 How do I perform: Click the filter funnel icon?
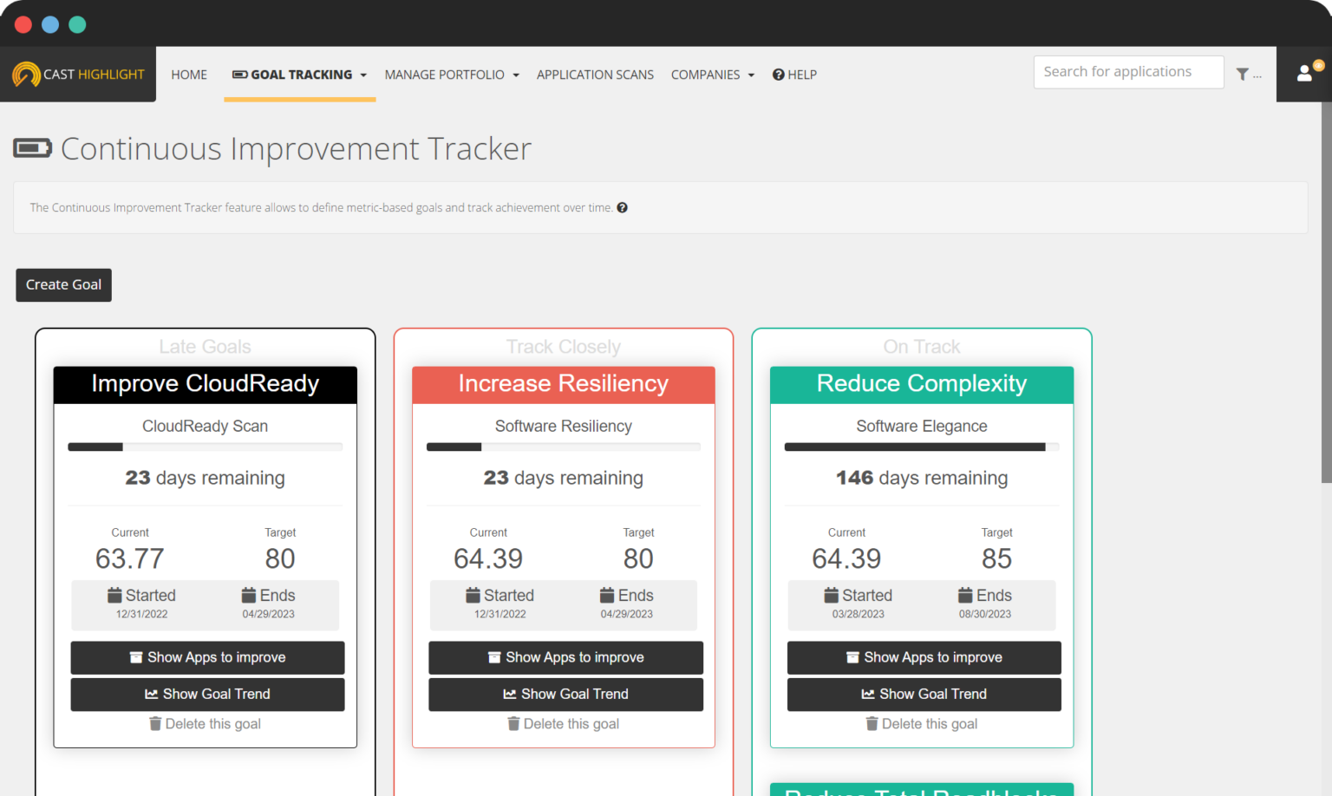pos(1242,75)
